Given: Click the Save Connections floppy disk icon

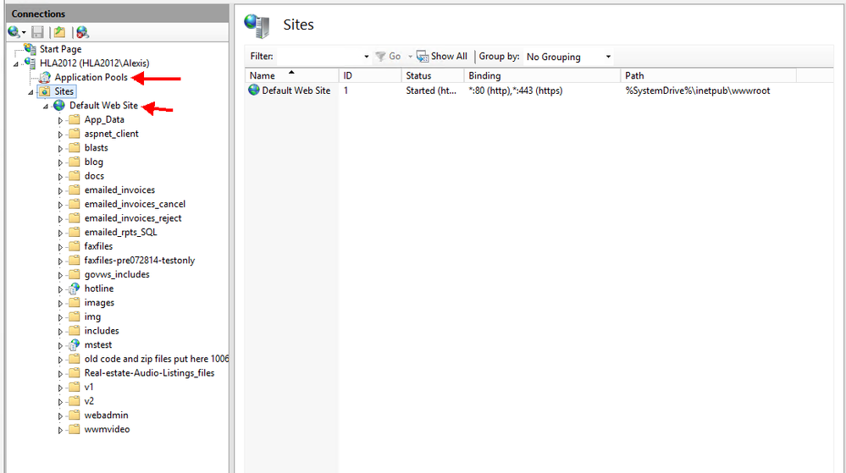Looking at the screenshot, I should 38,32.
